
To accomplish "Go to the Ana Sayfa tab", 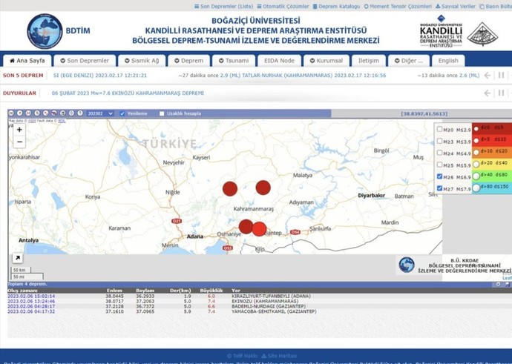I will tap(27, 61).
